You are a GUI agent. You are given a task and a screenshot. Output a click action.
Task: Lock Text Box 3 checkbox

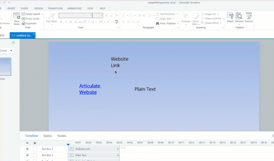[x=35, y=149]
